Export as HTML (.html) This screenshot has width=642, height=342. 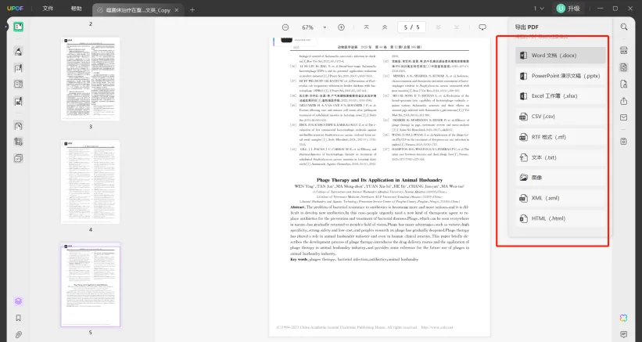point(561,218)
